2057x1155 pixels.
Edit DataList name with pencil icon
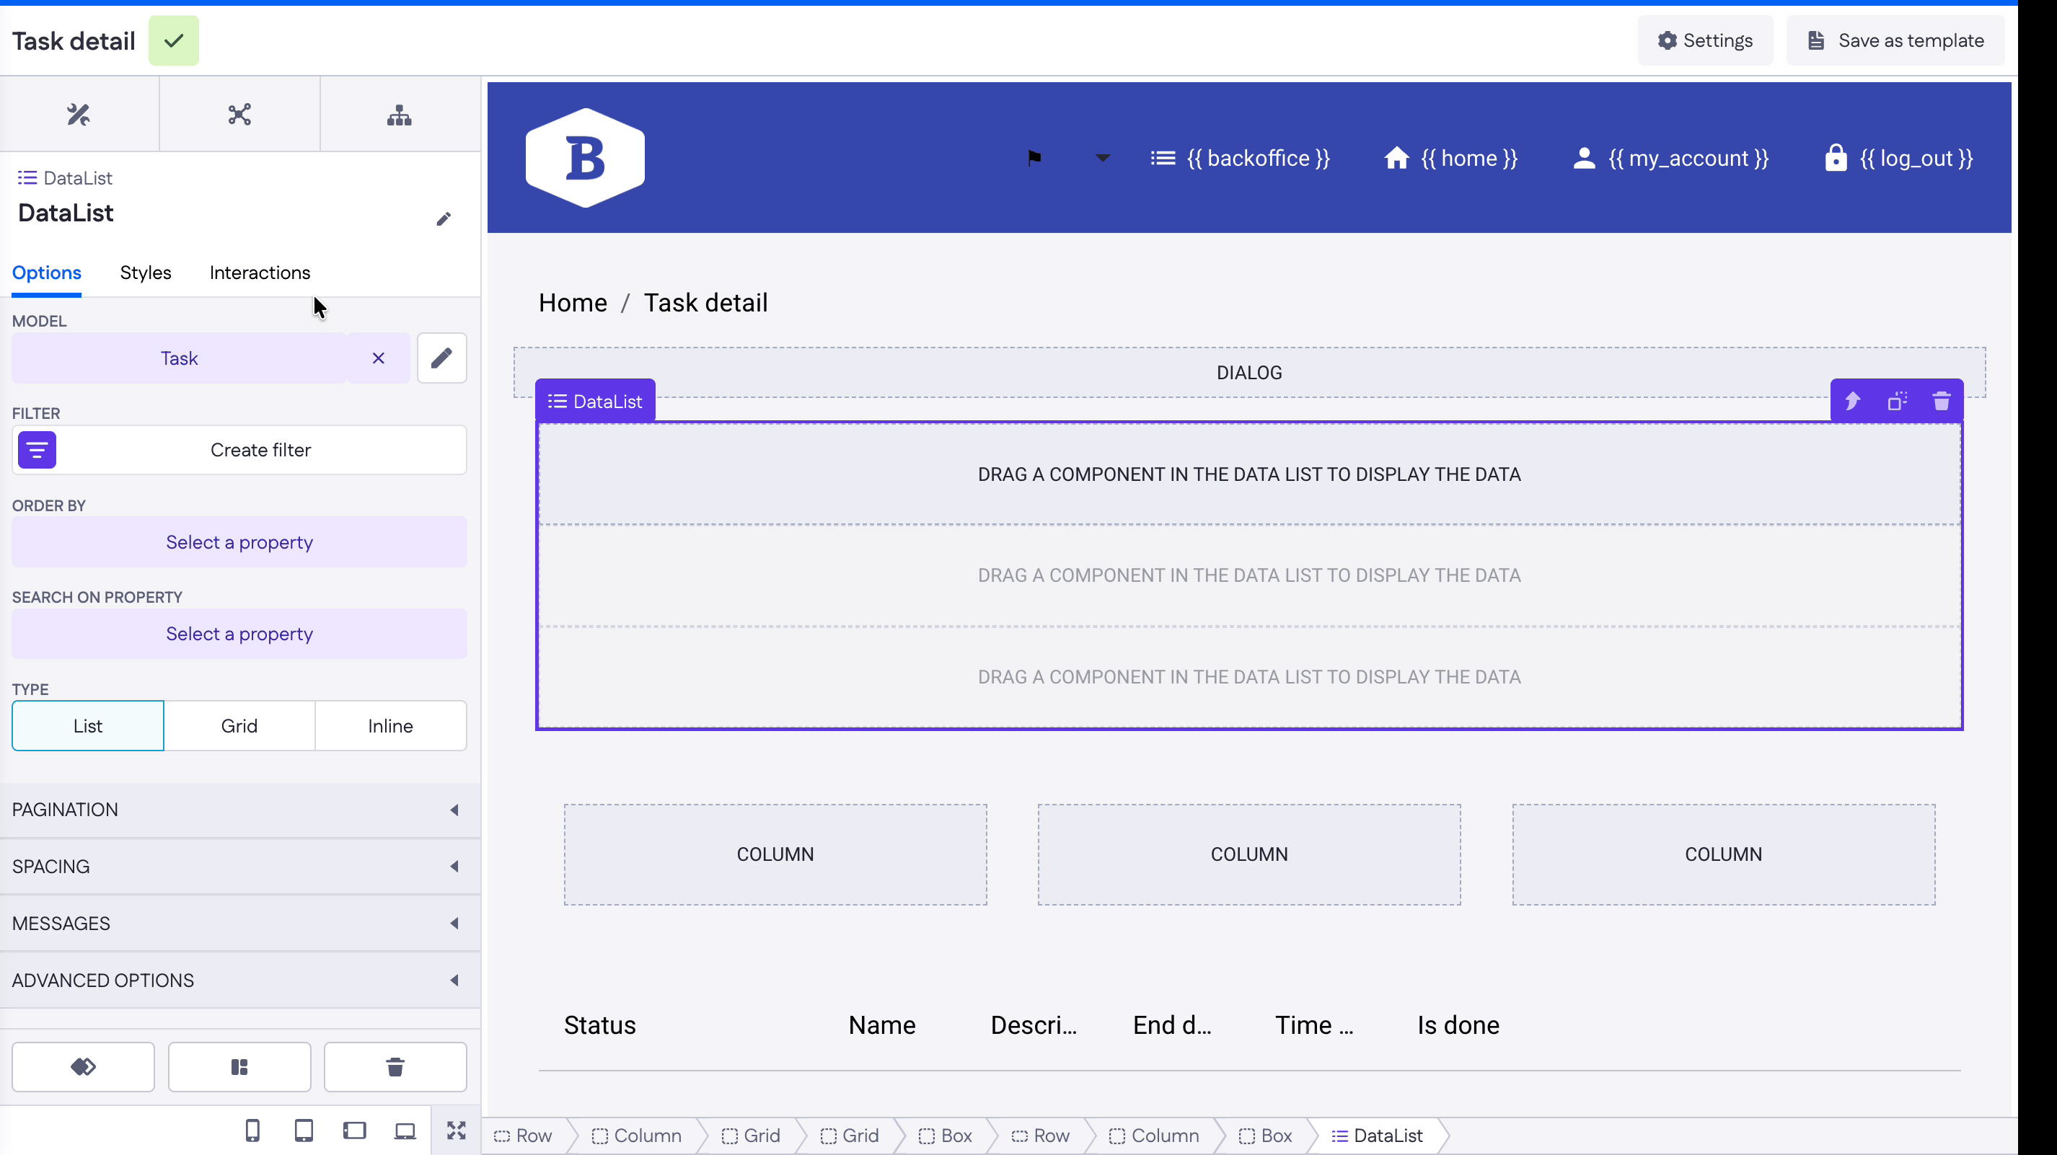[x=444, y=218]
